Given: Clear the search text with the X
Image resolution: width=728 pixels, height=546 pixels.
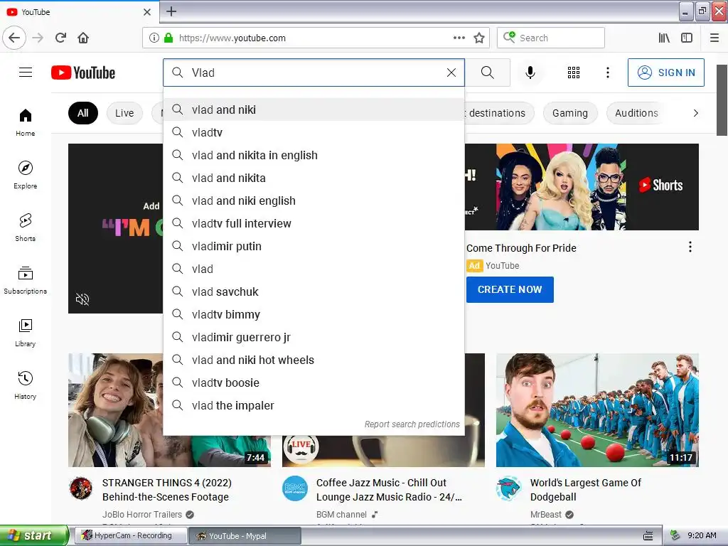Looking at the screenshot, I should [451, 73].
